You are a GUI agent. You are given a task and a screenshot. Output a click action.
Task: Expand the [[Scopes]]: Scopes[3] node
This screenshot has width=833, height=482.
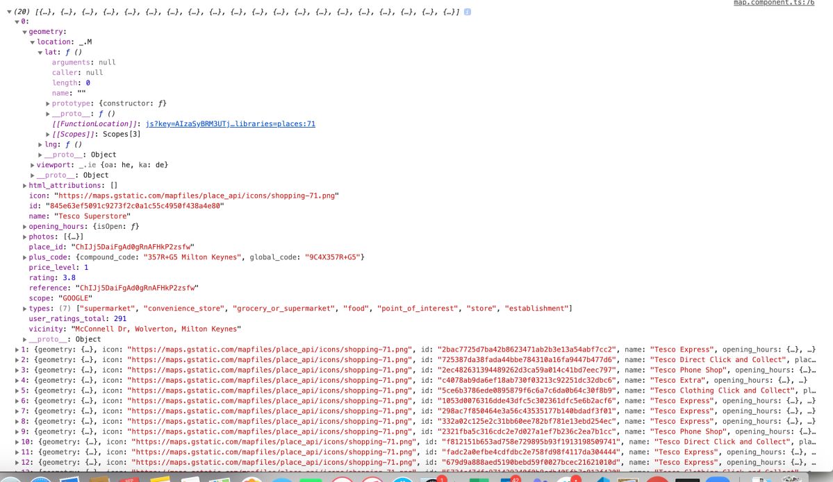click(48, 134)
